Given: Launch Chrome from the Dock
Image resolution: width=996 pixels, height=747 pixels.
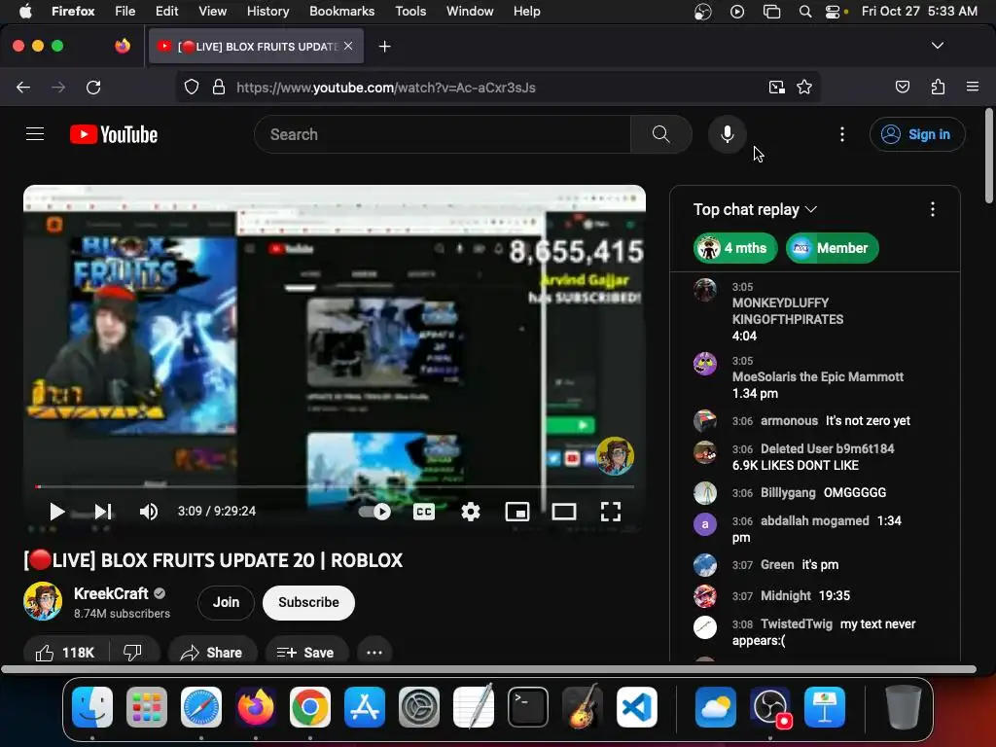Looking at the screenshot, I should (310, 707).
